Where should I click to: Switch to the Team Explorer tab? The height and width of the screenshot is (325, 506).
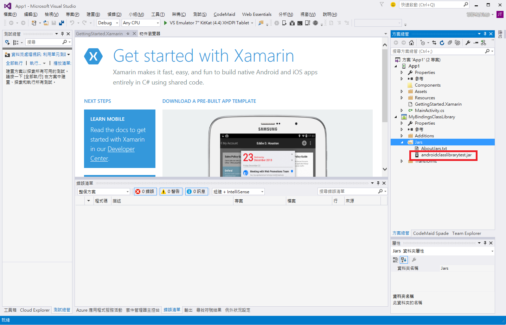point(467,233)
